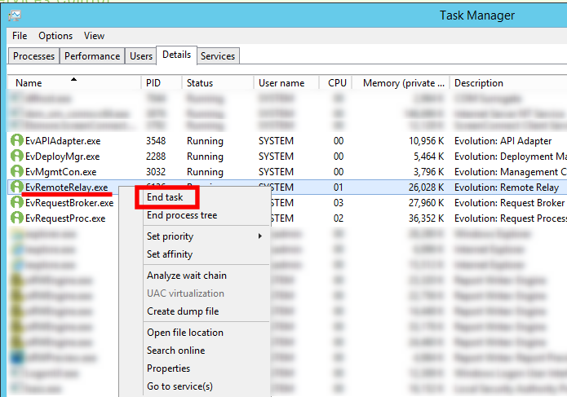Image resolution: width=567 pixels, height=397 pixels.
Task: Click Running status of EvAPIAdapter.exe
Action: point(205,141)
